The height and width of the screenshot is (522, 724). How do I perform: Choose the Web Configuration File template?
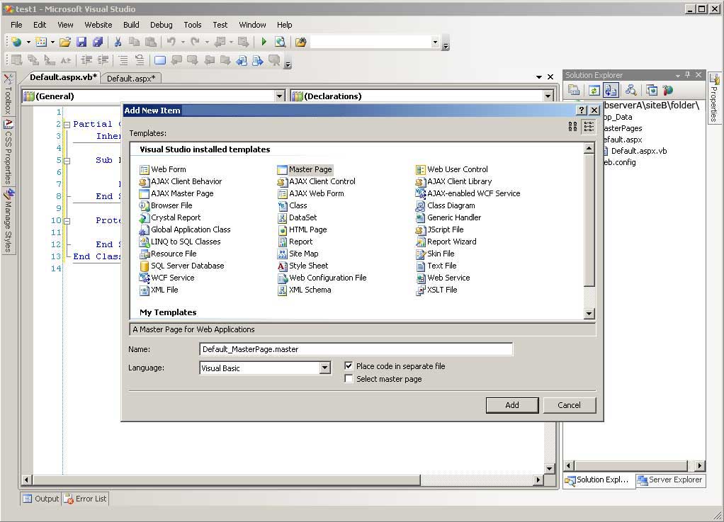[322, 278]
